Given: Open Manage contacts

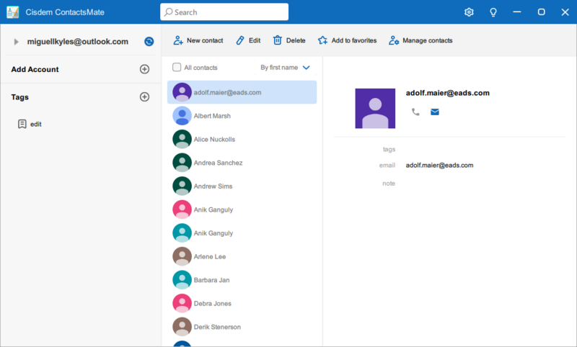Looking at the screenshot, I should click(x=420, y=40).
